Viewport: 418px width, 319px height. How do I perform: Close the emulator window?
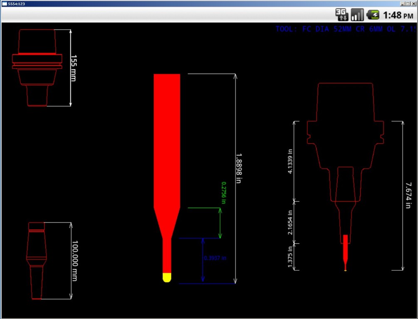[413, 4]
